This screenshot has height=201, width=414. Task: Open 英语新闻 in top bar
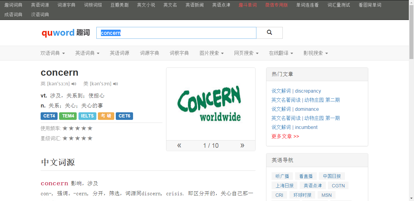(195, 5)
